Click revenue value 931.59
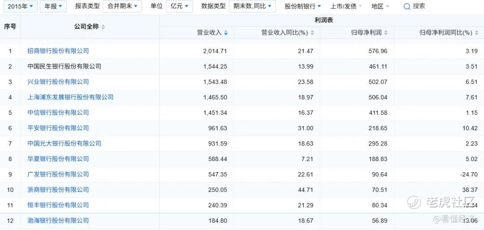The image size is (484, 230). 218,143
